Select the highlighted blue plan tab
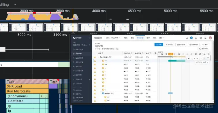Image resolution: width=218 pixels, height=113 pixels. pyautogui.click(x=140, y=38)
